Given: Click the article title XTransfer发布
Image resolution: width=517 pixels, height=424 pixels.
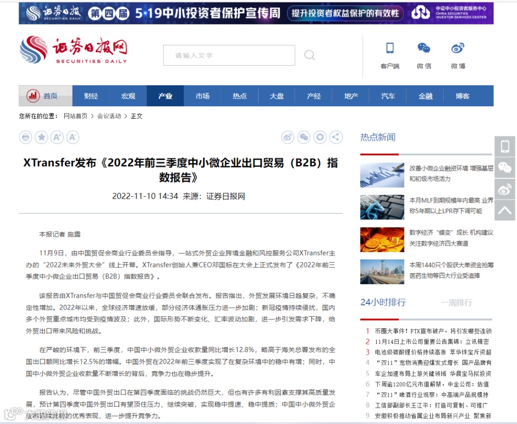Looking at the screenshot, I should (x=180, y=170).
